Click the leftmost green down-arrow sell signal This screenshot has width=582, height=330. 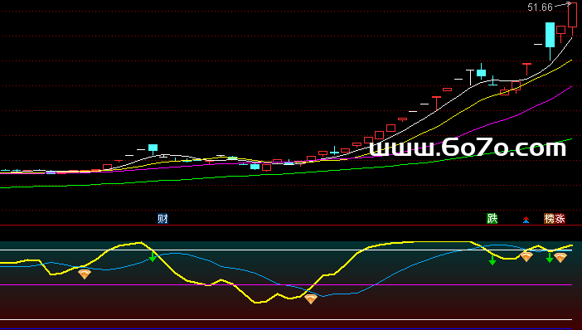(x=153, y=257)
